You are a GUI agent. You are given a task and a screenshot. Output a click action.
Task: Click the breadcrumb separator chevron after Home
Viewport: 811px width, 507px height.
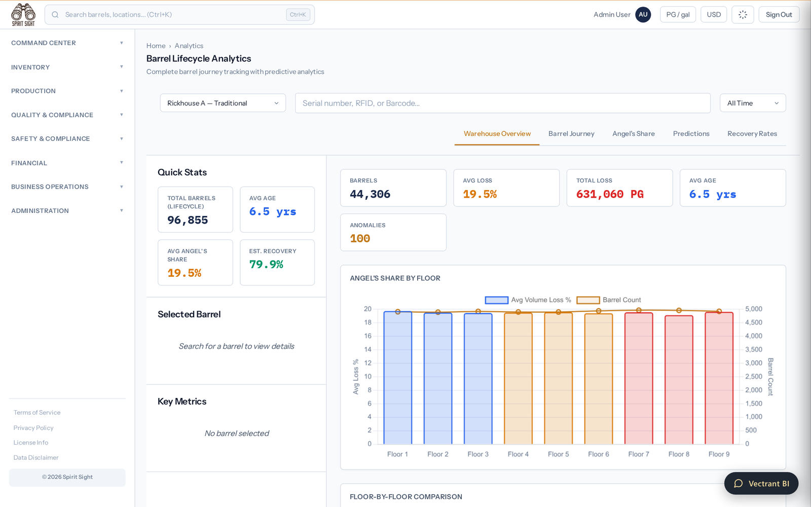pyautogui.click(x=170, y=46)
